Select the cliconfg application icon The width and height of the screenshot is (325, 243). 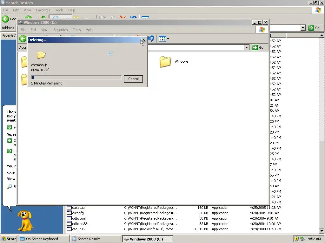click(69, 213)
